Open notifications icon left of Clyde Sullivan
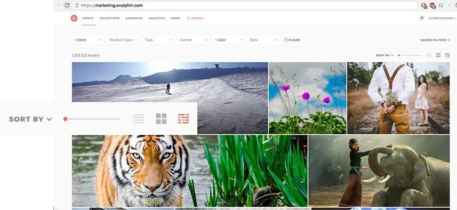457x210 pixels. pyautogui.click(x=421, y=18)
